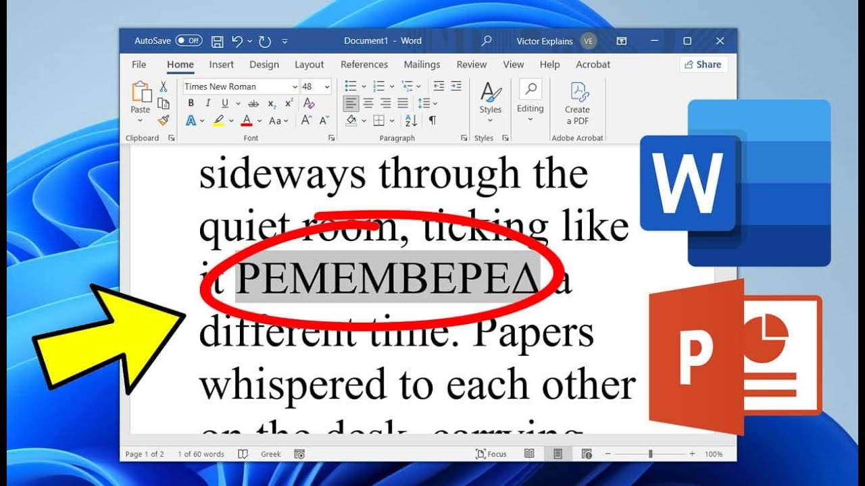Open the Victor Explains account avatar
Screen dimensions: 865x486
point(588,41)
